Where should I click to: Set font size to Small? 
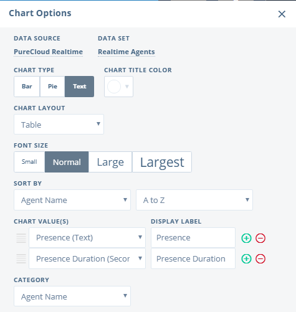29,162
